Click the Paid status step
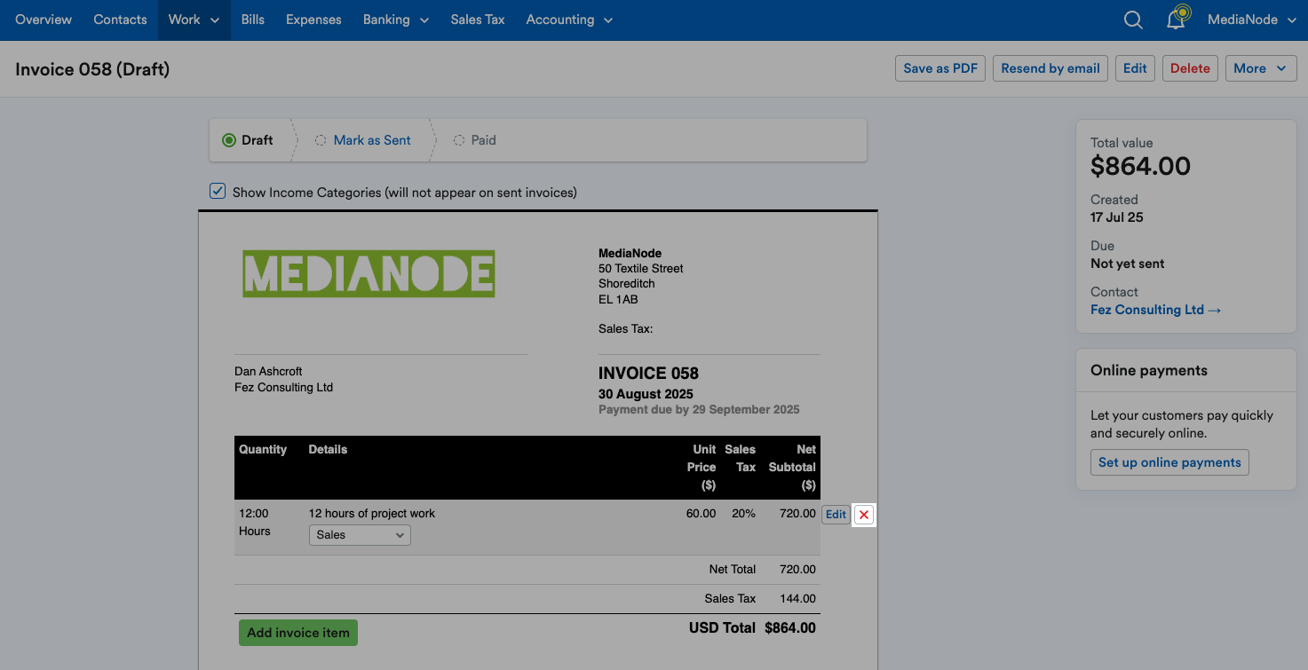Screen dimensions: 1308x670 [x=474, y=140]
